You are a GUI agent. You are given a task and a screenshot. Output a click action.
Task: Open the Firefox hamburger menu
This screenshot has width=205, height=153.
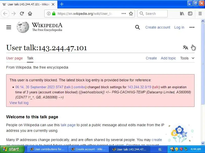tap(200, 14)
